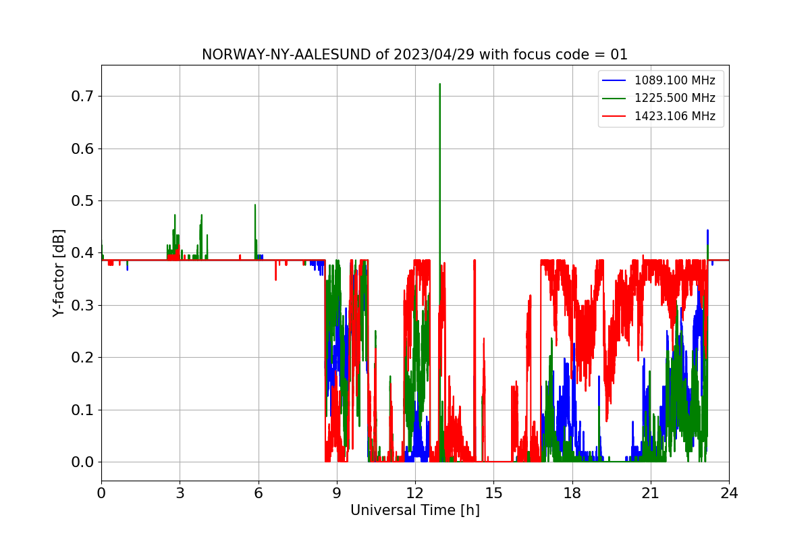
Task: Click the x-axis tick label 18
Action: click(572, 493)
